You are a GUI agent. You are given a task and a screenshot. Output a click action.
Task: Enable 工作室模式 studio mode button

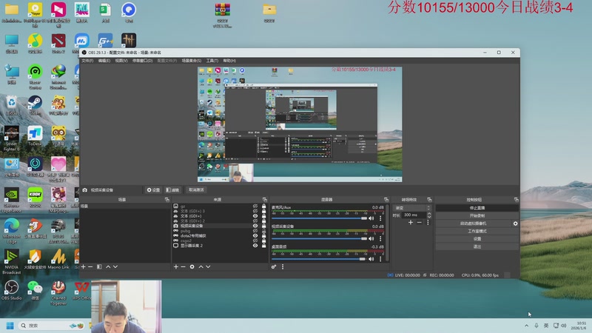point(477,231)
